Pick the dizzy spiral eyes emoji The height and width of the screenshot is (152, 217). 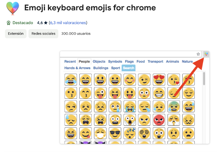(x=145, y=133)
